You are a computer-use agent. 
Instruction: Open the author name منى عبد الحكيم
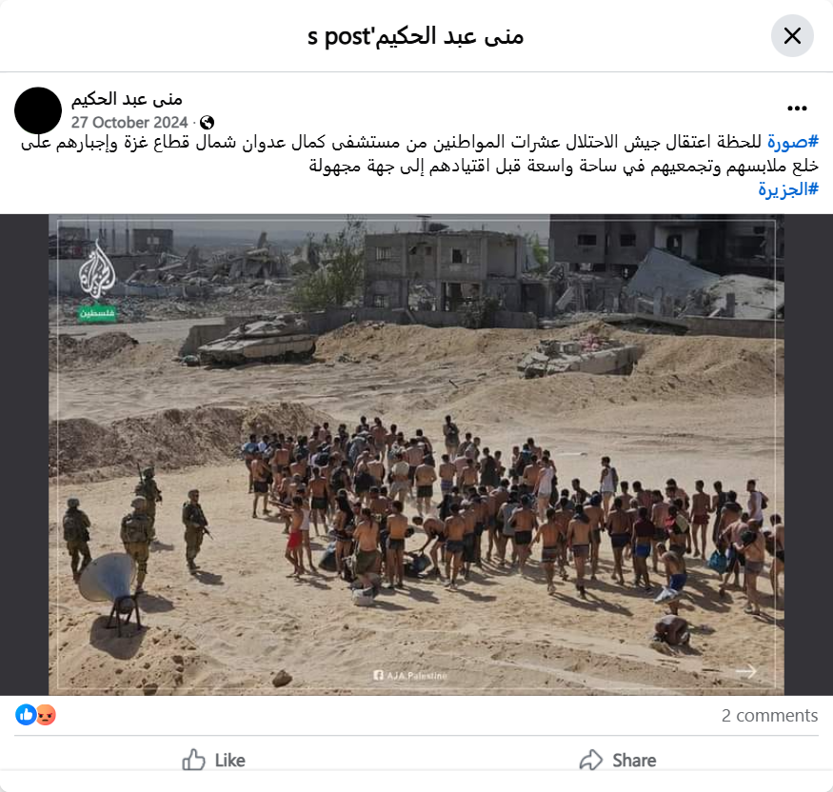pos(127,99)
